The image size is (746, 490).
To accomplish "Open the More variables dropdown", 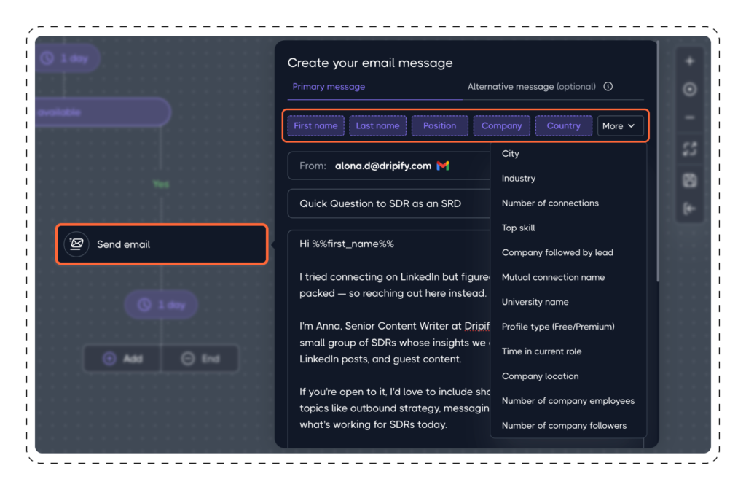I will pos(620,125).
